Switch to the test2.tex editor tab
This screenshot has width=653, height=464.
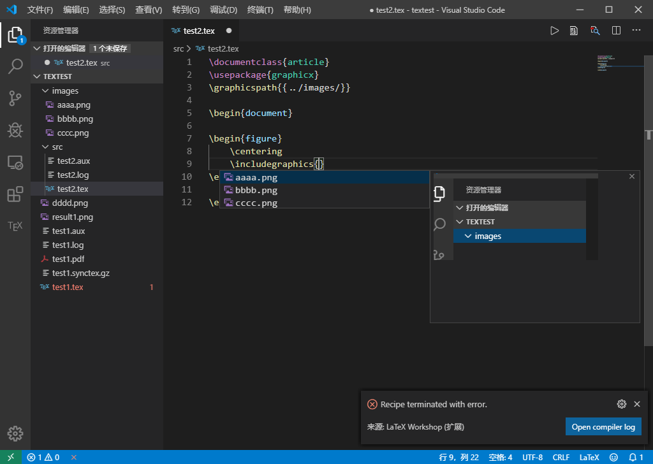point(202,31)
